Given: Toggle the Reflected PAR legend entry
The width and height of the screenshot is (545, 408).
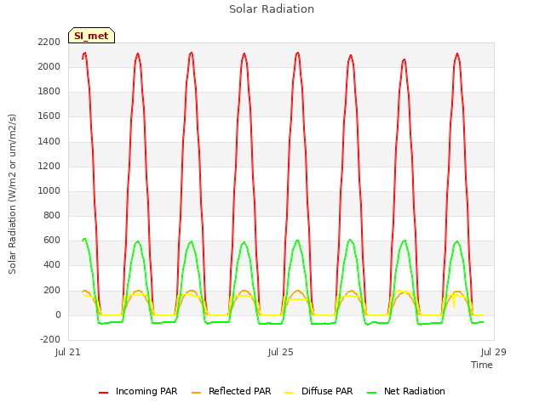Looking at the screenshot, I should [231, 391].
